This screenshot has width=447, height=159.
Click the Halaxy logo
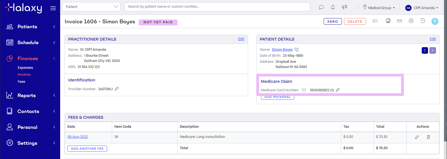tap(23, 8)
